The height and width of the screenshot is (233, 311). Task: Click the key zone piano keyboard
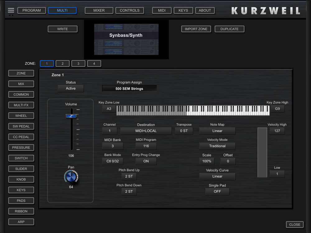tap(193, 110)
